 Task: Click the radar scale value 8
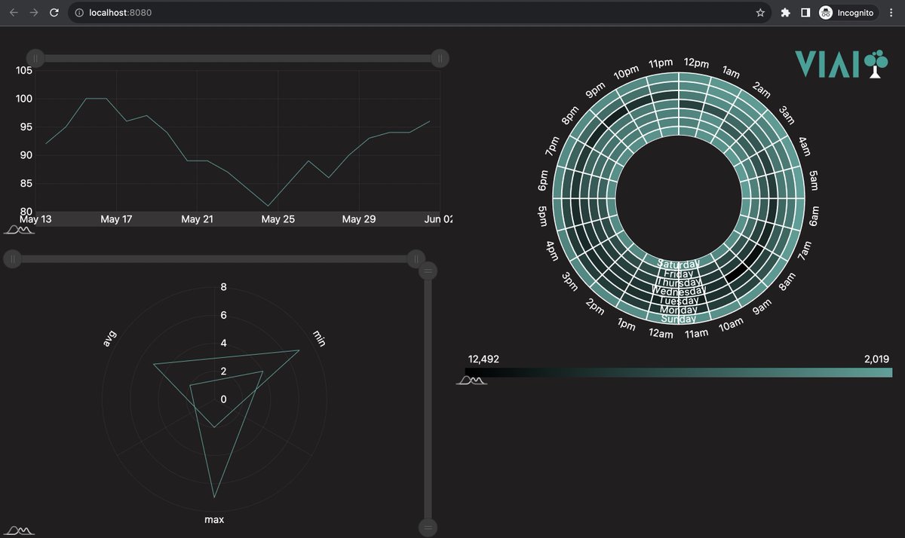coord(223,286)
